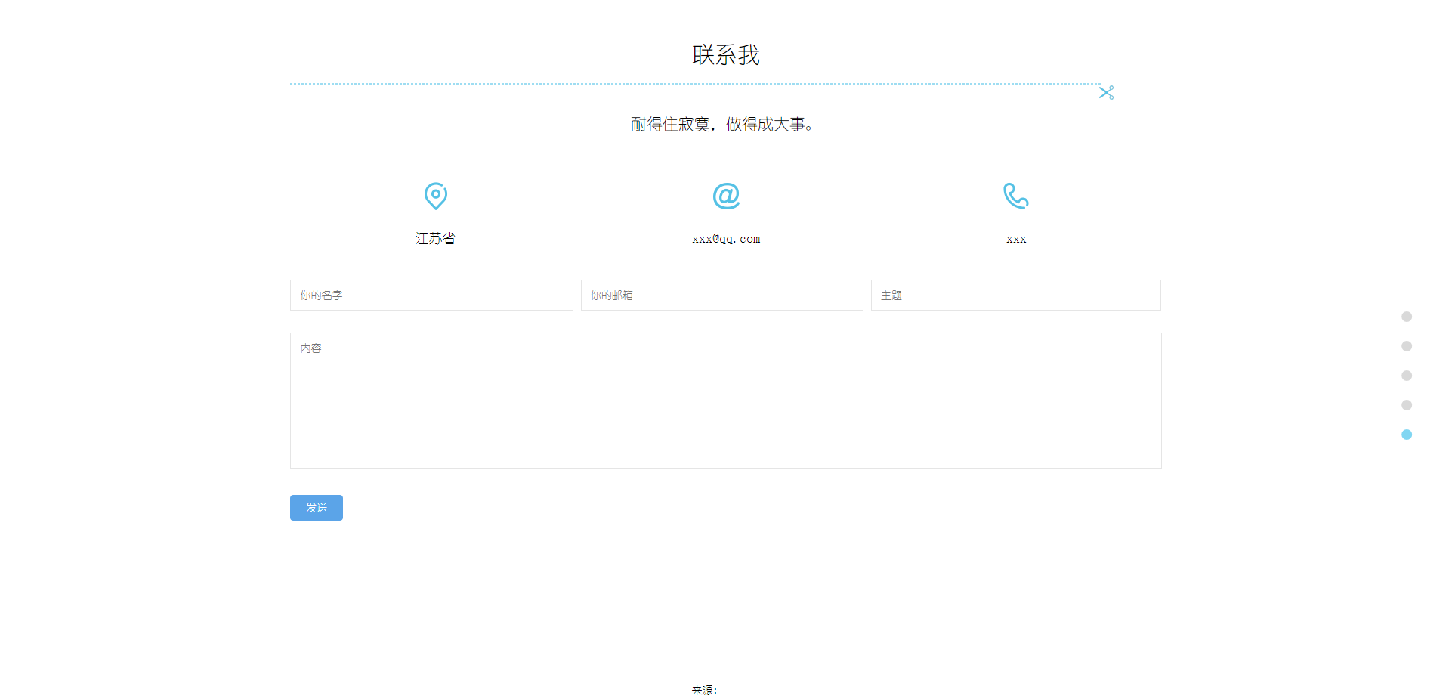Click the 江苏省 location text

click(x=435, y=239)
